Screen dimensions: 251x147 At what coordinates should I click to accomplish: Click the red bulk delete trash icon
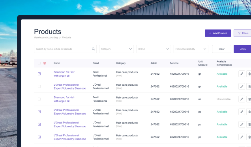[45, 63]
